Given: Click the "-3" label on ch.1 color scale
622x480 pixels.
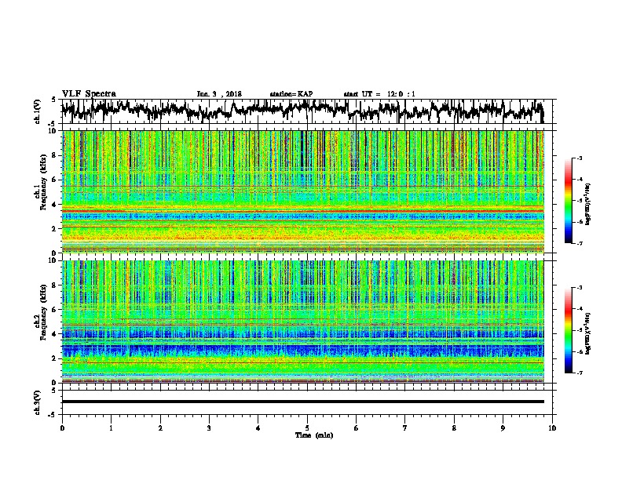Looking at the screenshot, I should (x=580, y=158).
